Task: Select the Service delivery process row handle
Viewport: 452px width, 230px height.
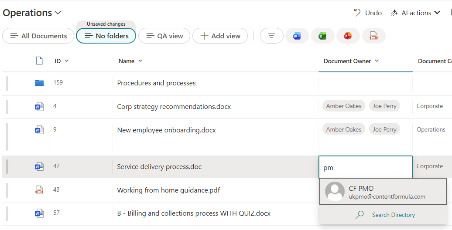Action: coord(7,167)
